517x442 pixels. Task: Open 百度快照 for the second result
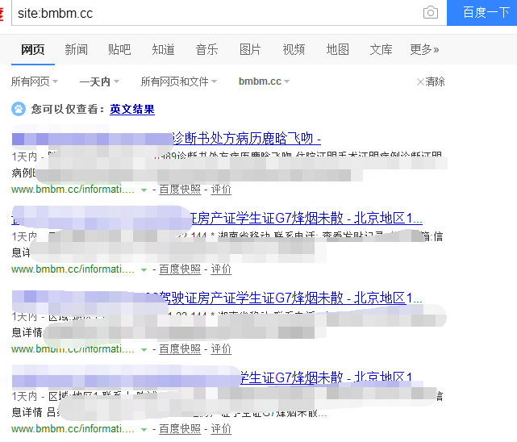(180, 269)
